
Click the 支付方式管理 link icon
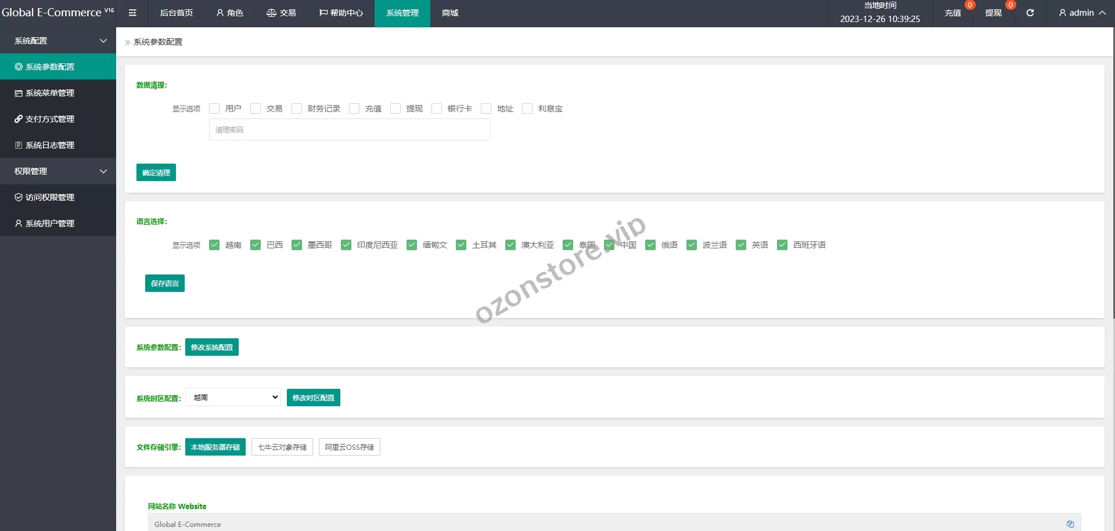[x=19, y=119]
